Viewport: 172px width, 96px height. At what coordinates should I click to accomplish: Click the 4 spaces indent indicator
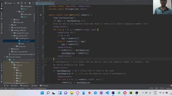coord(169,88)
